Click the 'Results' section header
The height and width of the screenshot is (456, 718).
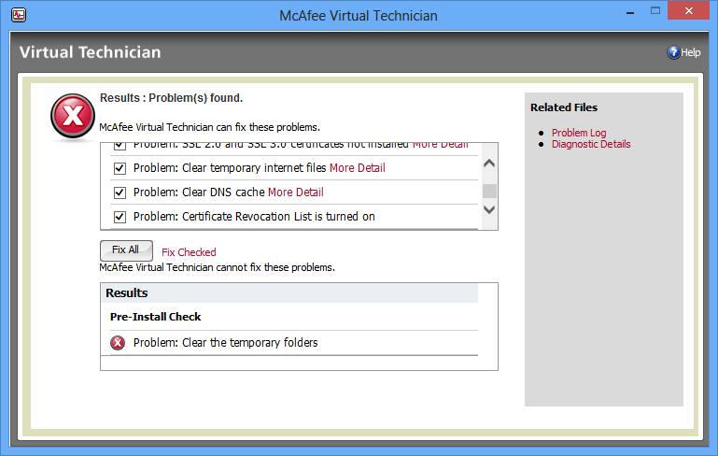[127, 293]
